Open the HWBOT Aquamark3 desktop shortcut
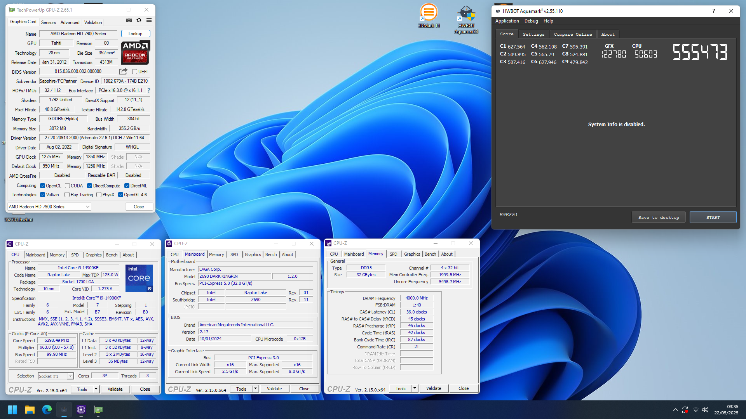 coord(466,19)
